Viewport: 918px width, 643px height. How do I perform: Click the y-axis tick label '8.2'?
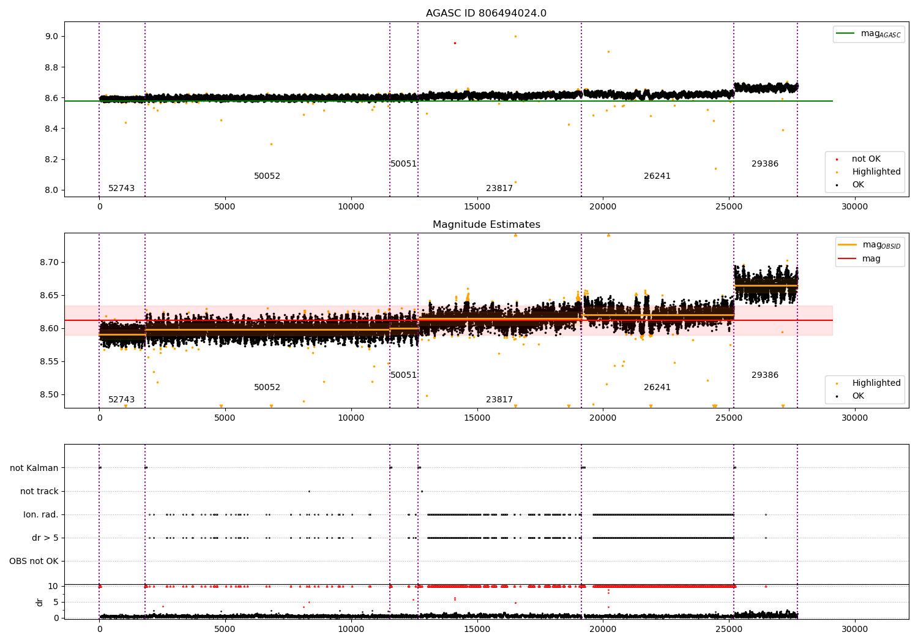[51, 159]
